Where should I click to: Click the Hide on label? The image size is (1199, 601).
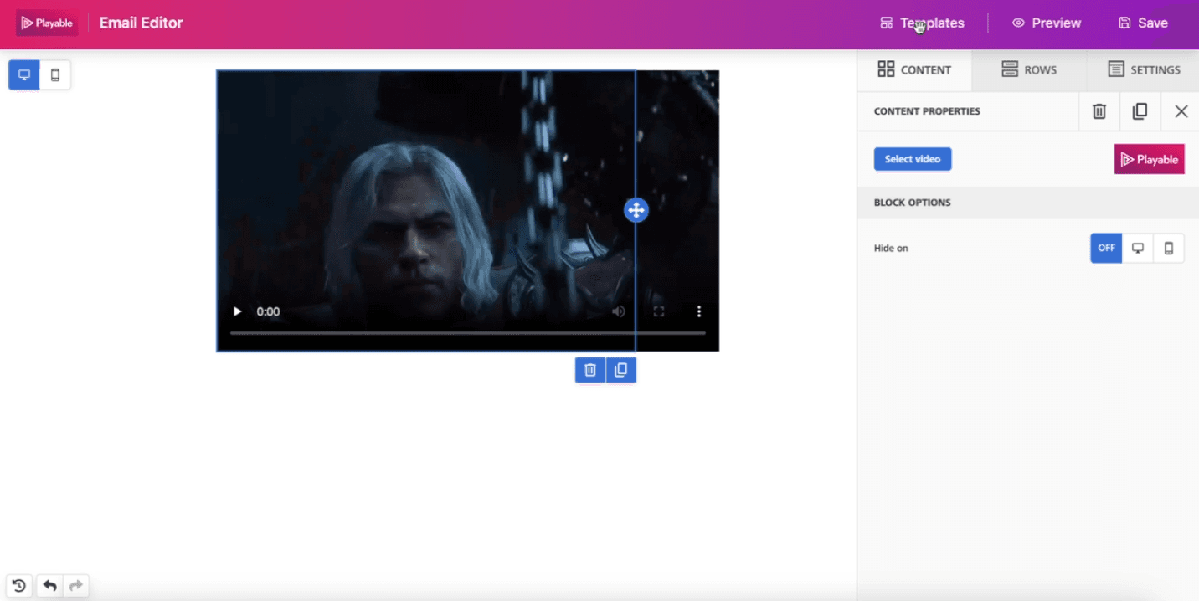pyautogui.click(x=891, y=249)
